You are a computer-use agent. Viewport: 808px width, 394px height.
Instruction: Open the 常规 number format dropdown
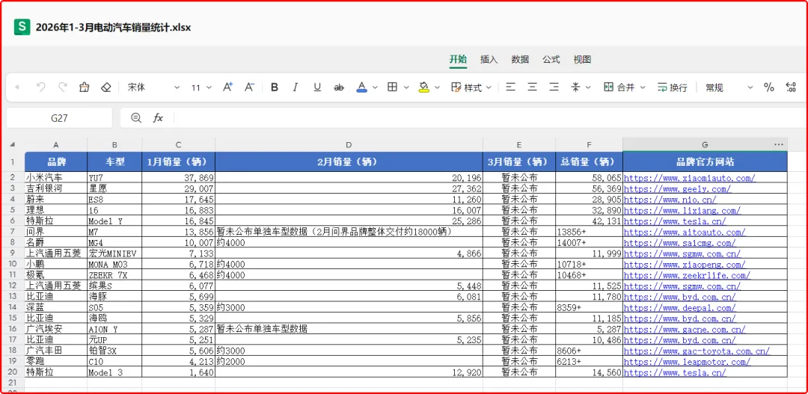tap(729, 87)
